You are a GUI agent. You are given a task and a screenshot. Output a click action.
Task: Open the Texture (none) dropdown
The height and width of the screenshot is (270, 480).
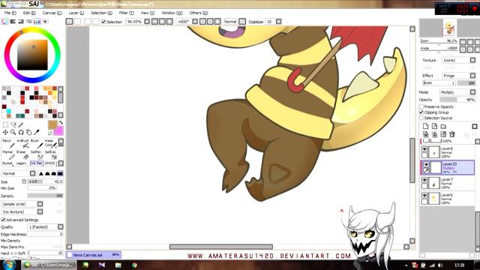point(458,60)
